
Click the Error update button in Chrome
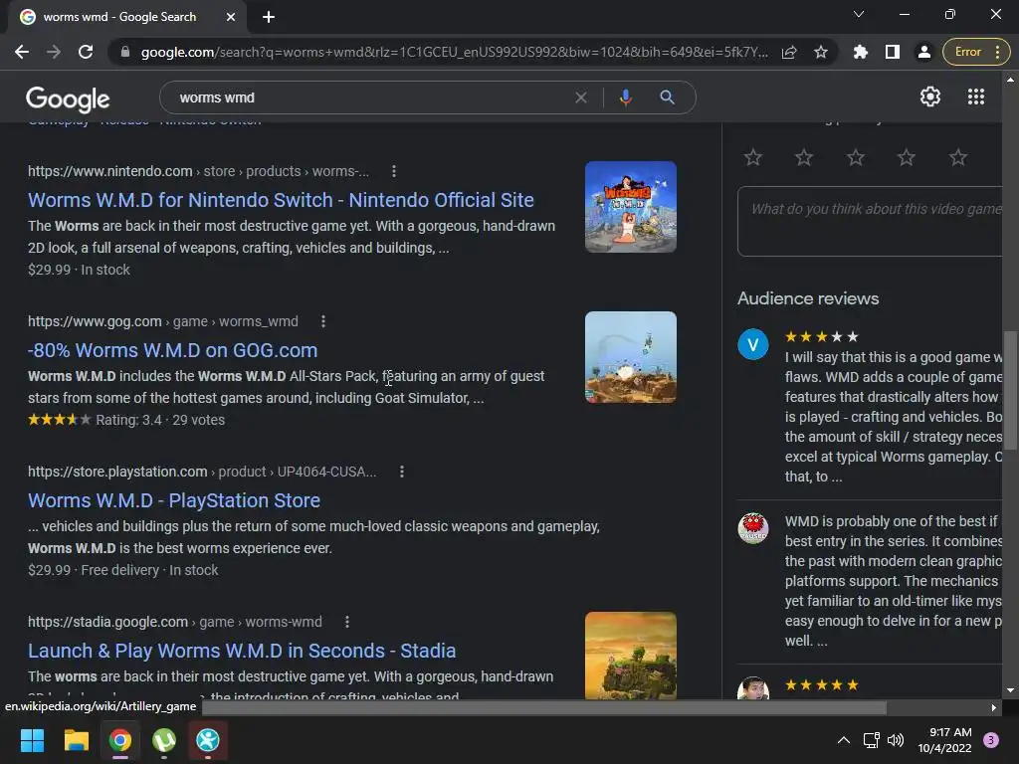976,52
